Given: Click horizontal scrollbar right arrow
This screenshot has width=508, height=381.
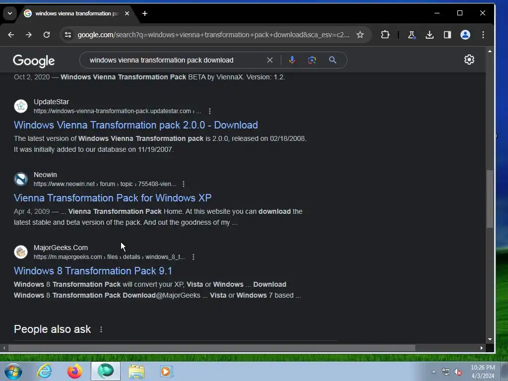Looking at the screenshot, I should click(x=481, y=348).
